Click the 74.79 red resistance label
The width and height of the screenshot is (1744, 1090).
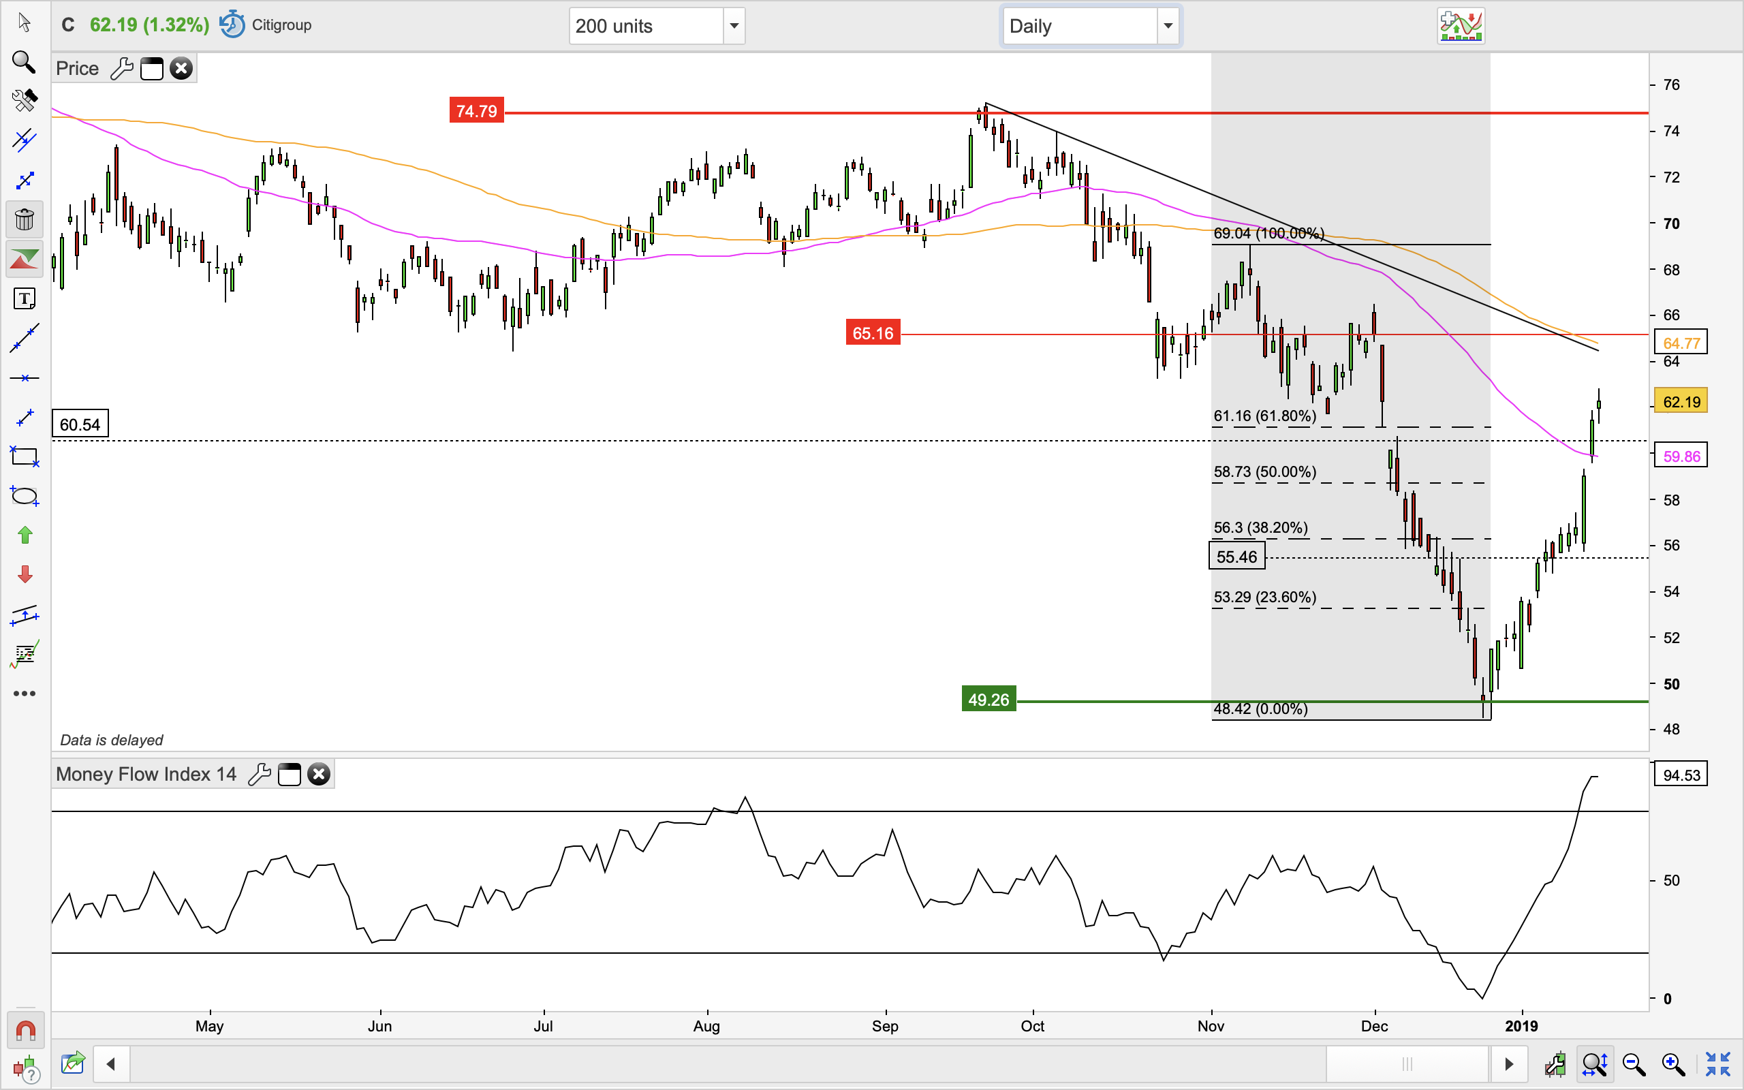[476, 111]
